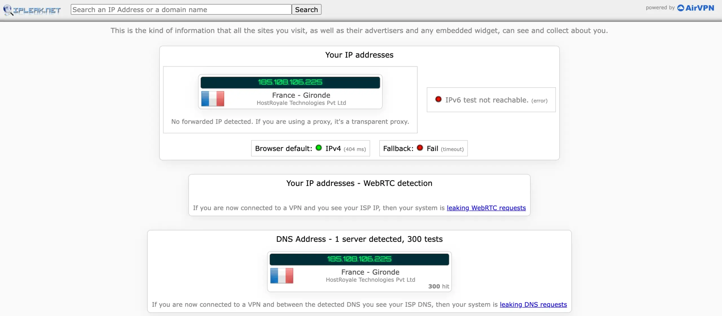Click the green Browser default IPv4 indicator
Viewport: 722px width, 316px height.
(319, 148)
